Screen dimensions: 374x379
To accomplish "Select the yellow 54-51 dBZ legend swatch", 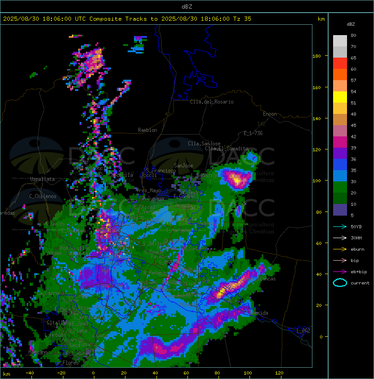I will coord(340,97).
